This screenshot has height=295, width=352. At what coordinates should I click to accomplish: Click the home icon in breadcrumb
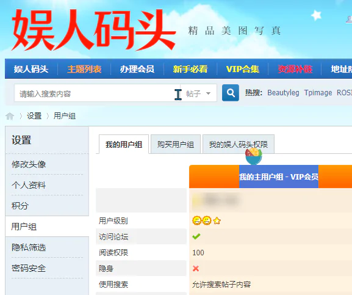[x=10, y=116]
